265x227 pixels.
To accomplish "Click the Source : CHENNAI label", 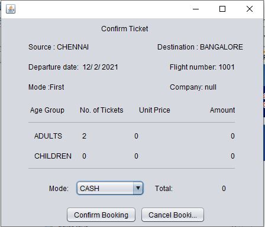I will [x=59, y=47].
